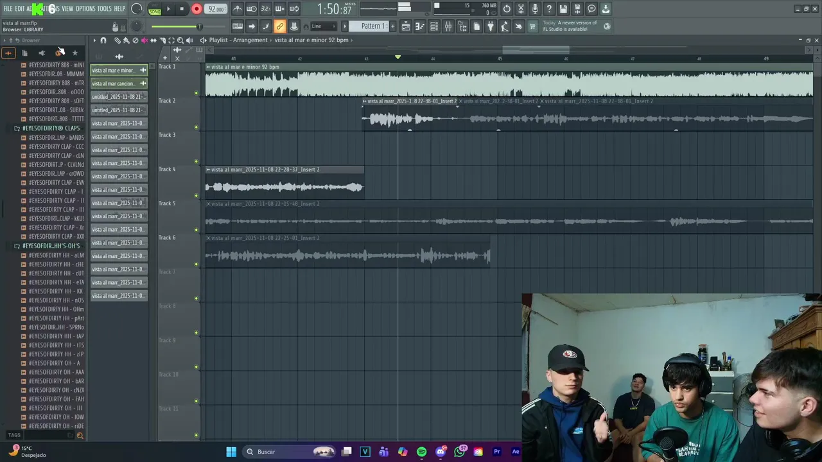Click the metronome icon in toolbar
This screenshot has width=822, height=462.
pyautogui.click(x=237, y=9)
